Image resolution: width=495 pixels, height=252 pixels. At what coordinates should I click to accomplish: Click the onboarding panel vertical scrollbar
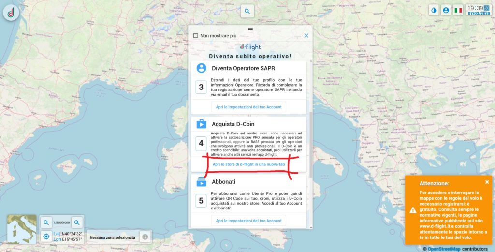[311, 144]
